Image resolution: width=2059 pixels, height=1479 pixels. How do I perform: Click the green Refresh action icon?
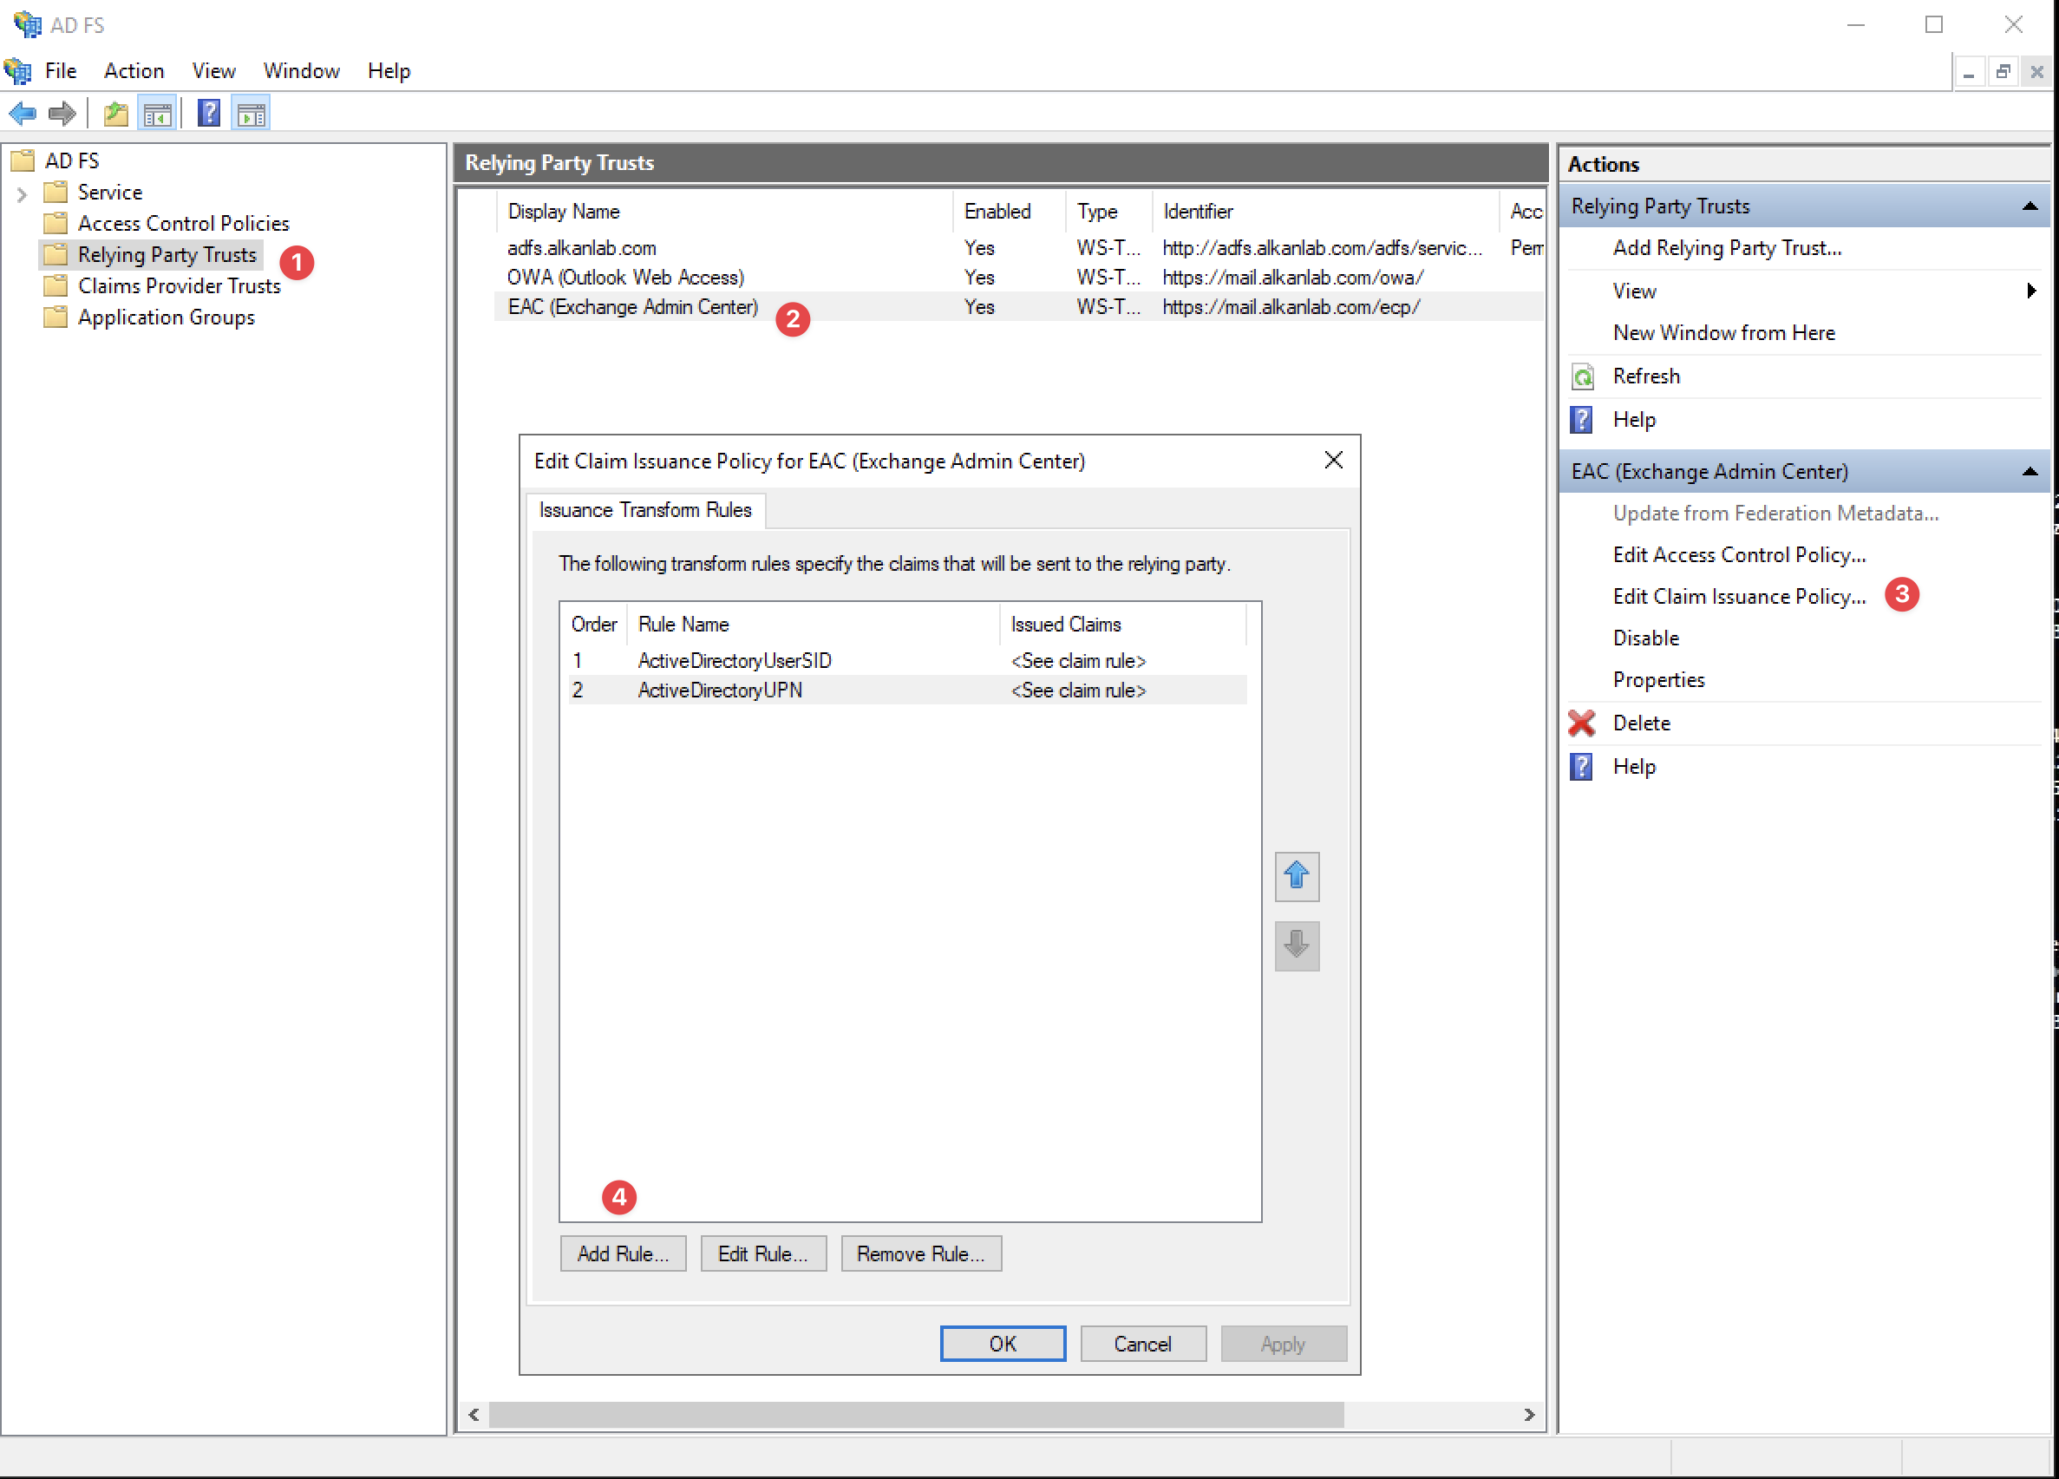1582,376
